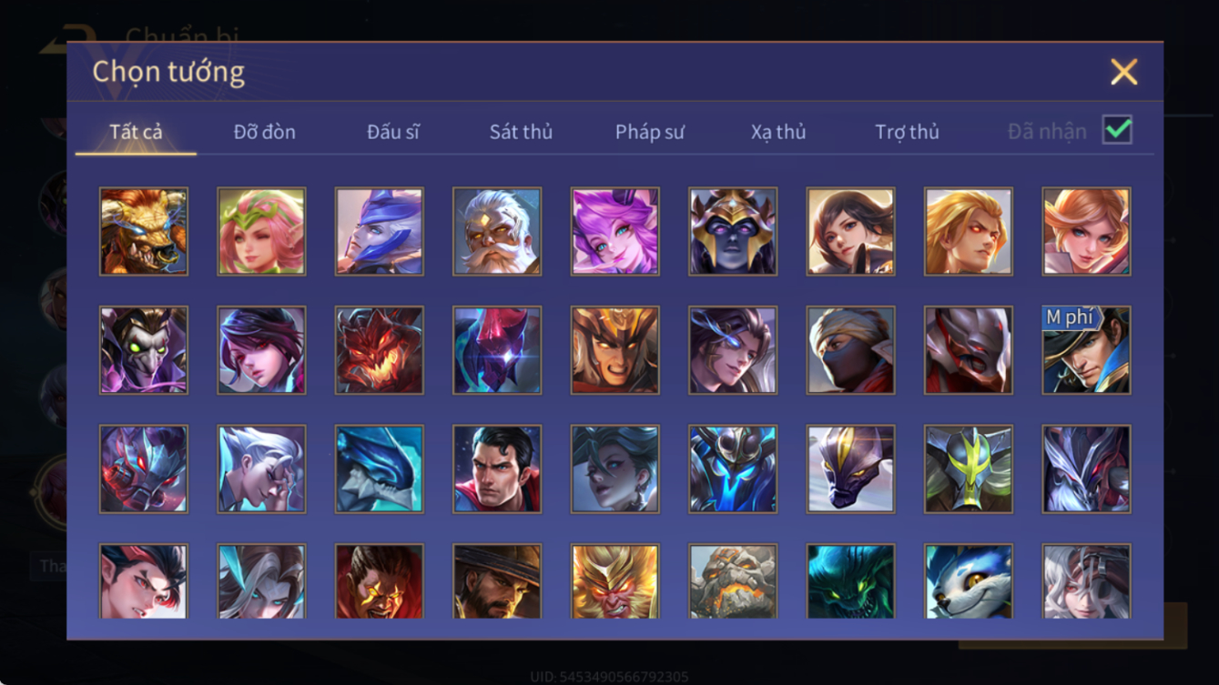
Task: Switch to the 'Đỡ đòn' tab
Action: pyautogui.click(x=264, y=132)
